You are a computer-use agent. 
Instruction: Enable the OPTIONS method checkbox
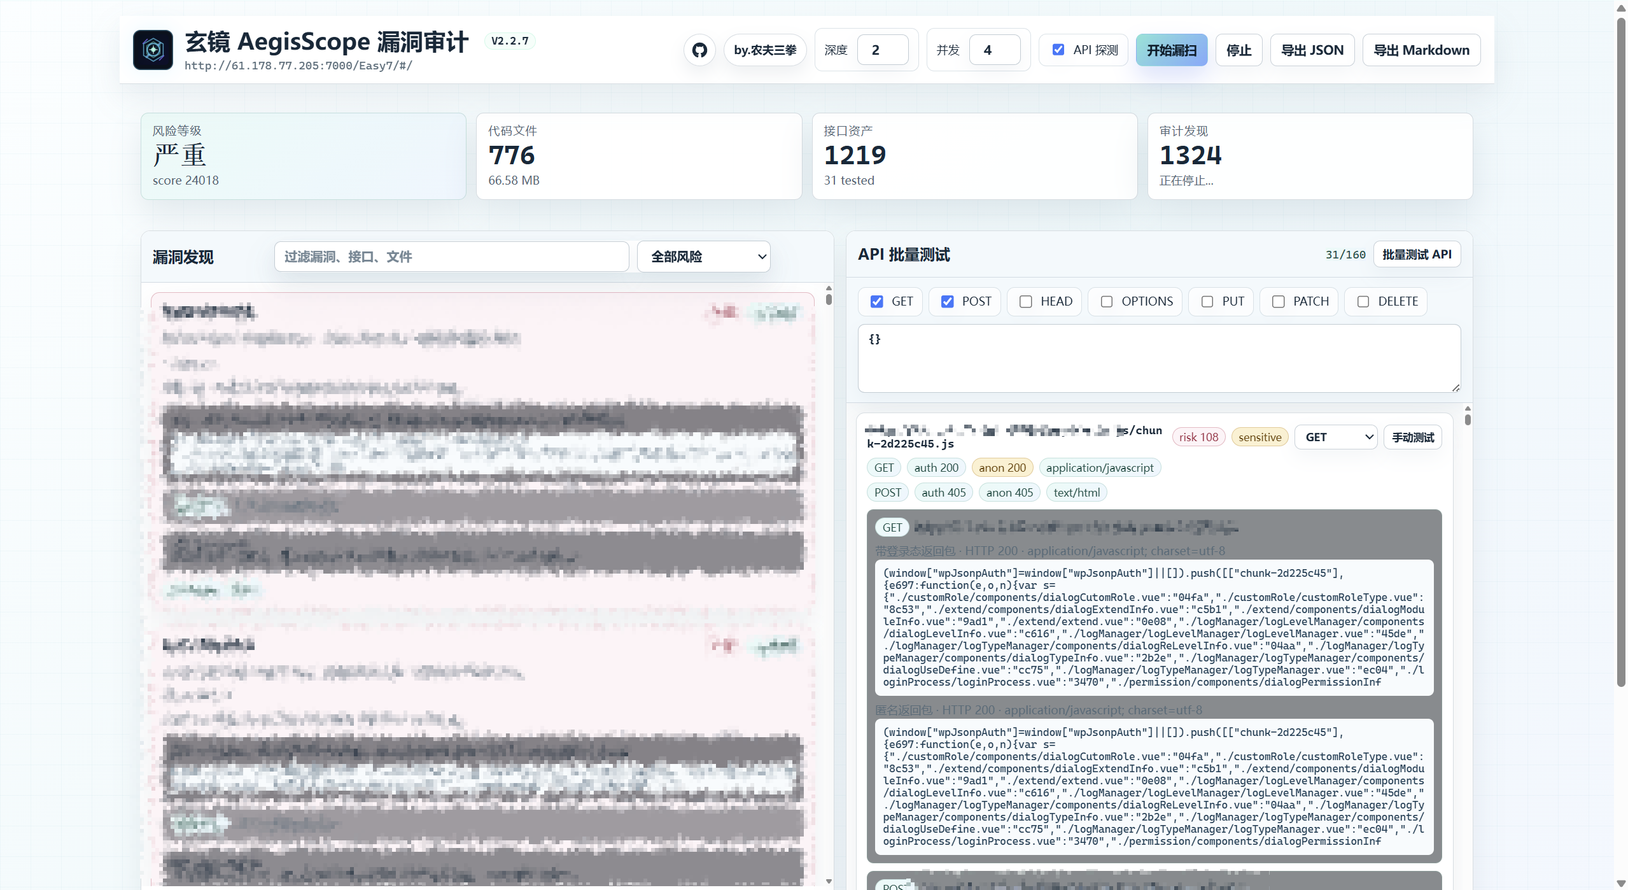pos(1107,302)
